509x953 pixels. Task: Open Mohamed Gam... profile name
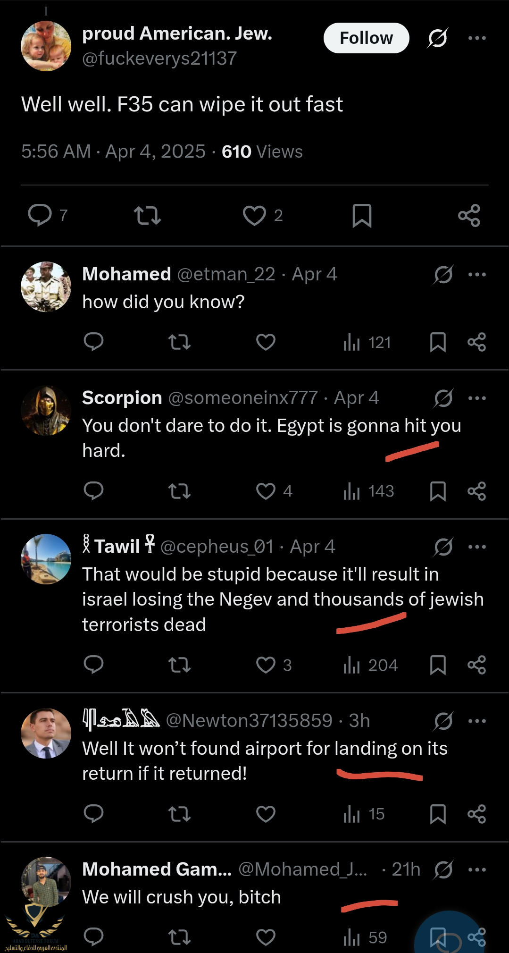click(x=157, y=869)
